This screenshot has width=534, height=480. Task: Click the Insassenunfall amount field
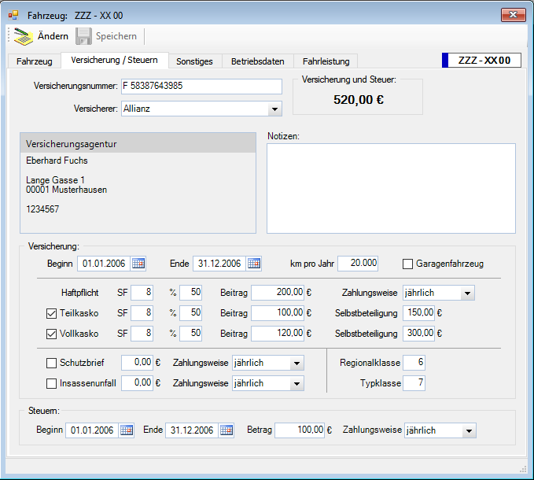[x=138, y=383]
